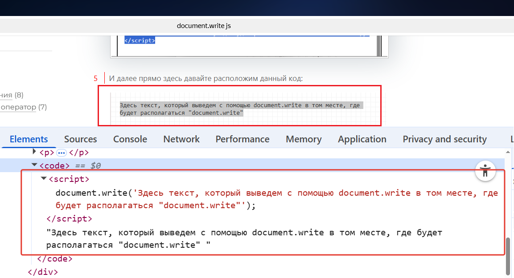This screenshot has width=514, height=278.
Task: Click the round accessibility figure icon
Action: (485, 171)
